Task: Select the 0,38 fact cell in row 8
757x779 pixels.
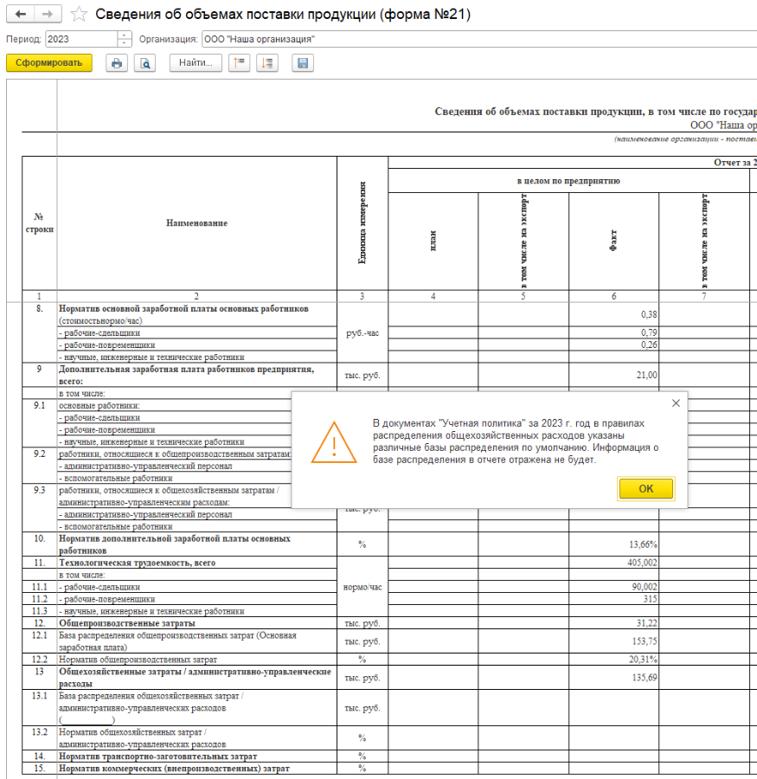Action: coord(613,314)
